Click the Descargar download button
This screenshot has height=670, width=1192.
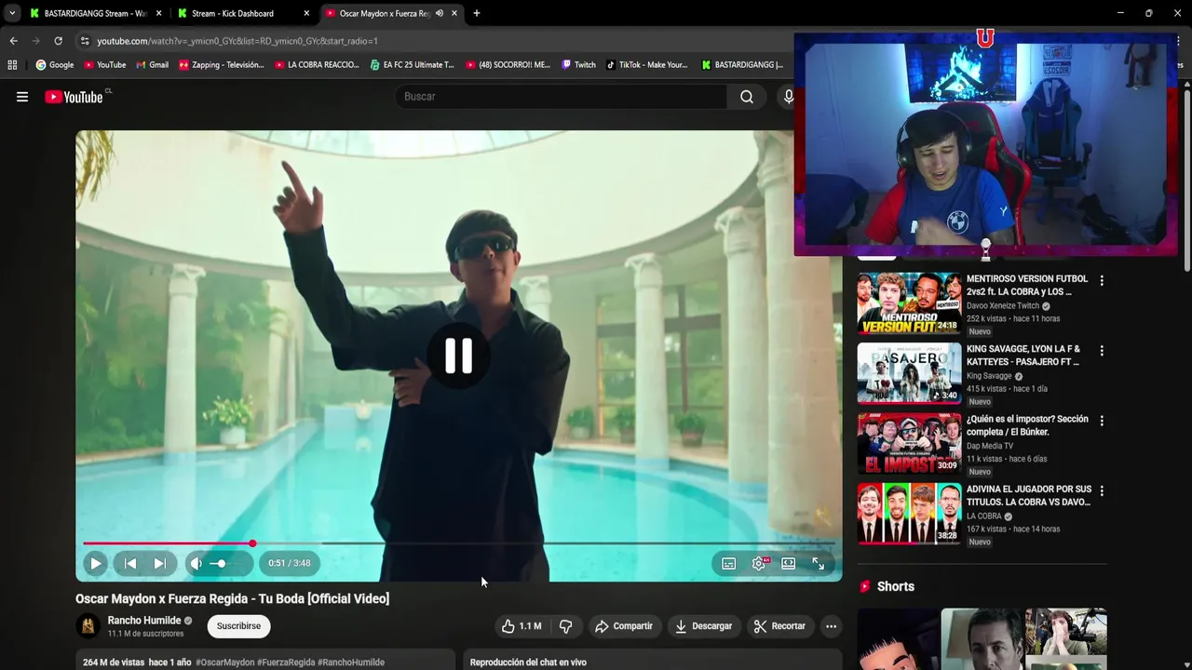click(x=703, y=626)
